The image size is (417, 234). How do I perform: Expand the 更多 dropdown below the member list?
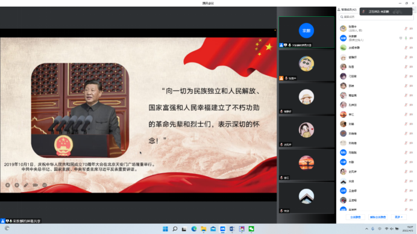(398, 217)
